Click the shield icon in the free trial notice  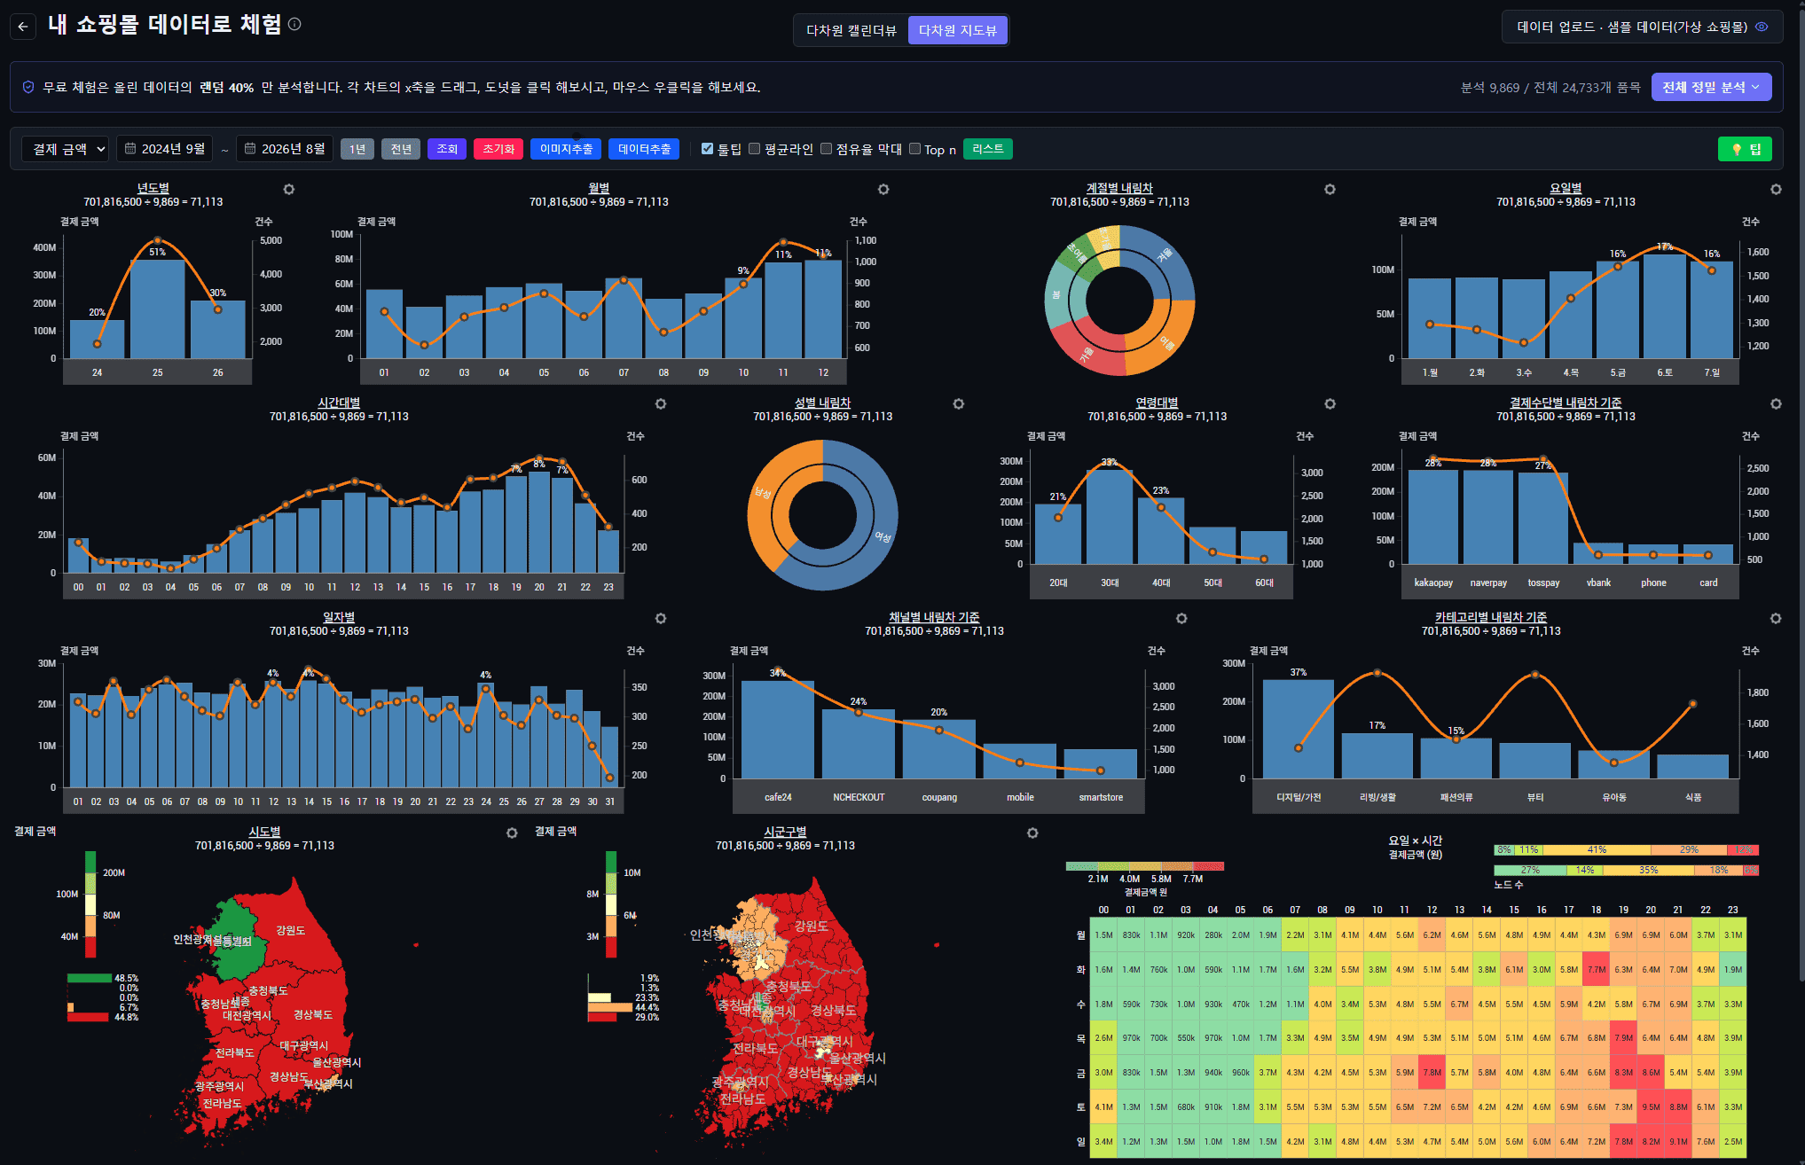(x=28, y=87)
